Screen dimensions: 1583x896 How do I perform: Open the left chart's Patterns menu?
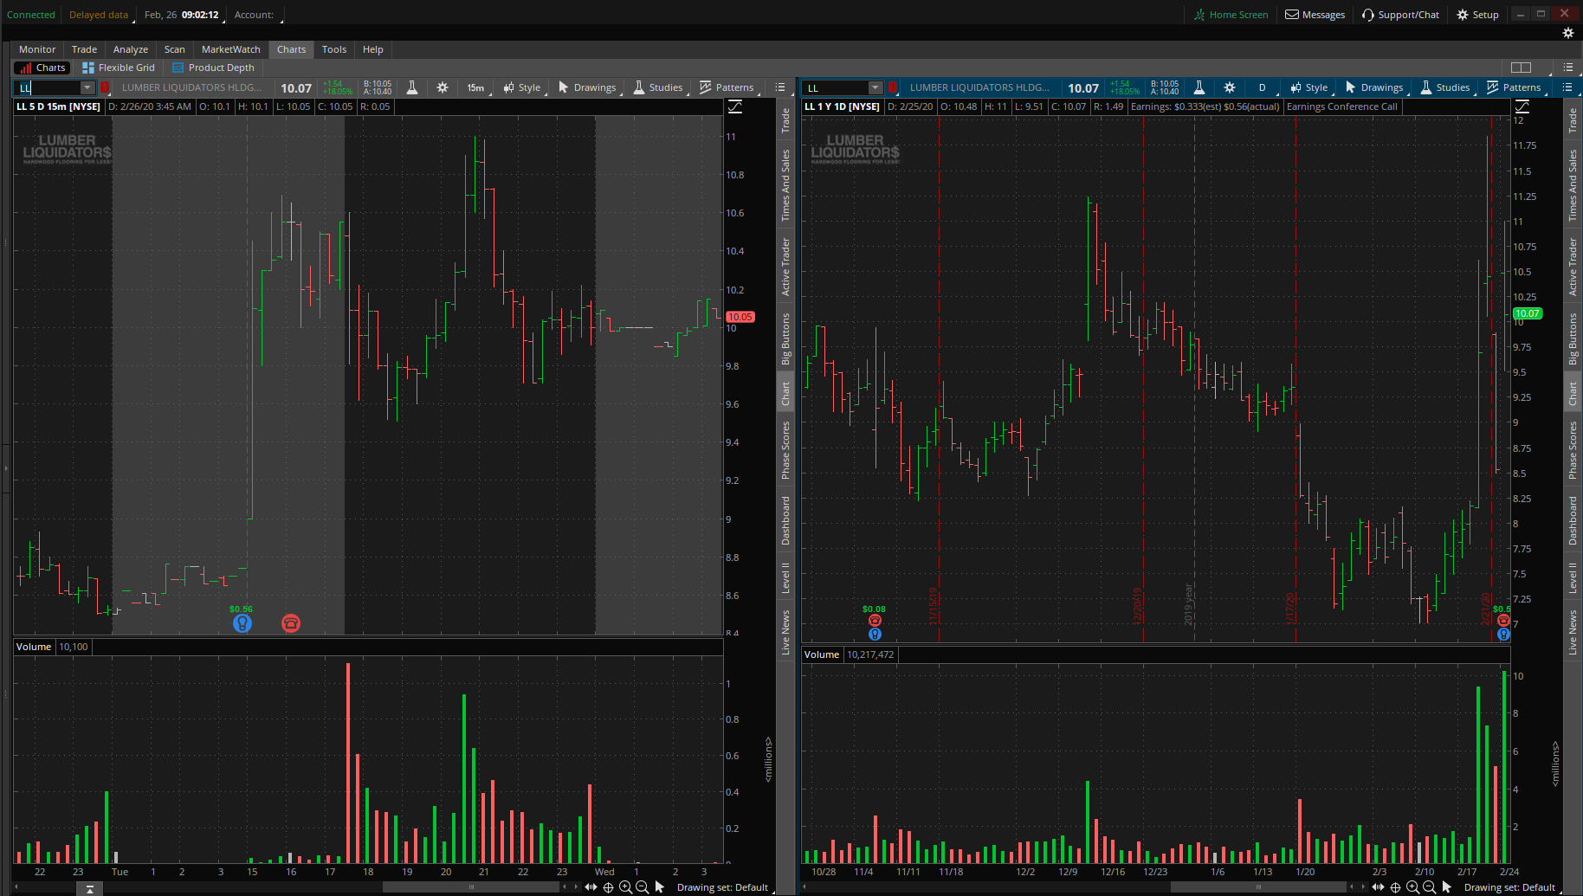coord(727,87)
